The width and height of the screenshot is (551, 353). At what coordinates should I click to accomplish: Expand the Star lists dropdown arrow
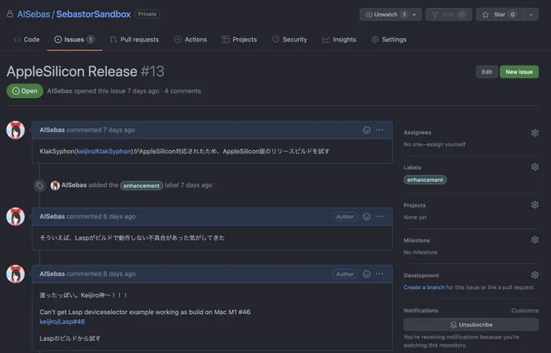pos(531,15)
